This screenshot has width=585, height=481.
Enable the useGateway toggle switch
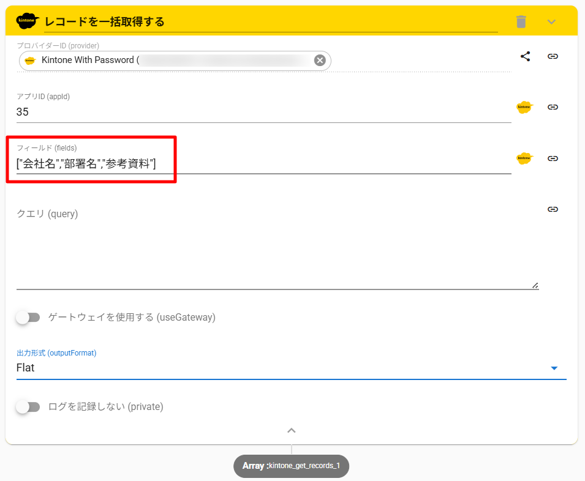(x=28, y=317)
